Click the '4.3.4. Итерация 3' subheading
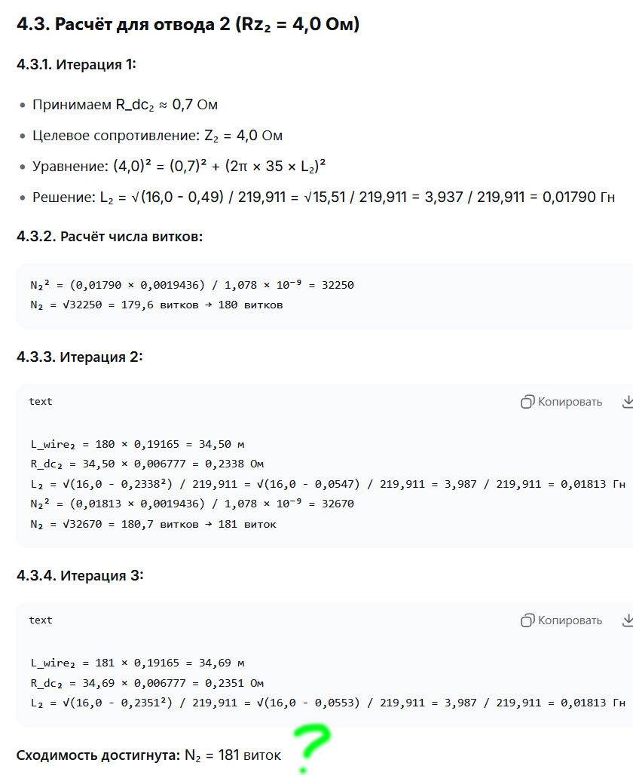 tap(79, 575)
